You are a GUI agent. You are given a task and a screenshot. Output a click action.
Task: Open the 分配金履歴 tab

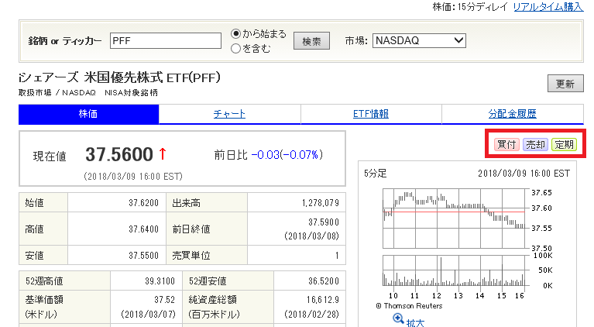click(x=513, y=114)
